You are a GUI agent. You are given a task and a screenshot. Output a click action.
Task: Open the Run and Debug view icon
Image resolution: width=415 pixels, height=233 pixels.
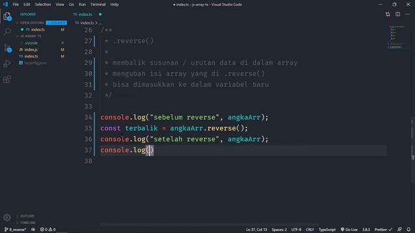pos(7,63)
